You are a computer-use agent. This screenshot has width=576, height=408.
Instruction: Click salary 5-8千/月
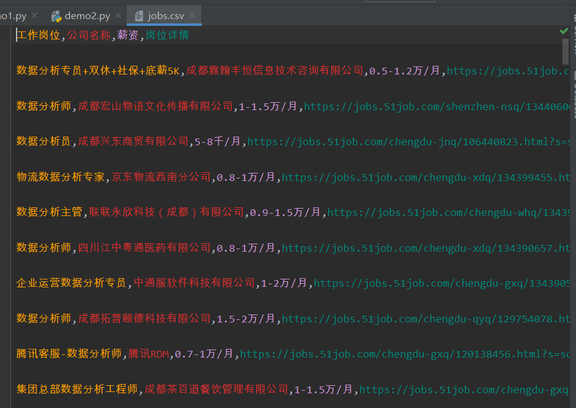click(x=217, y=142)
